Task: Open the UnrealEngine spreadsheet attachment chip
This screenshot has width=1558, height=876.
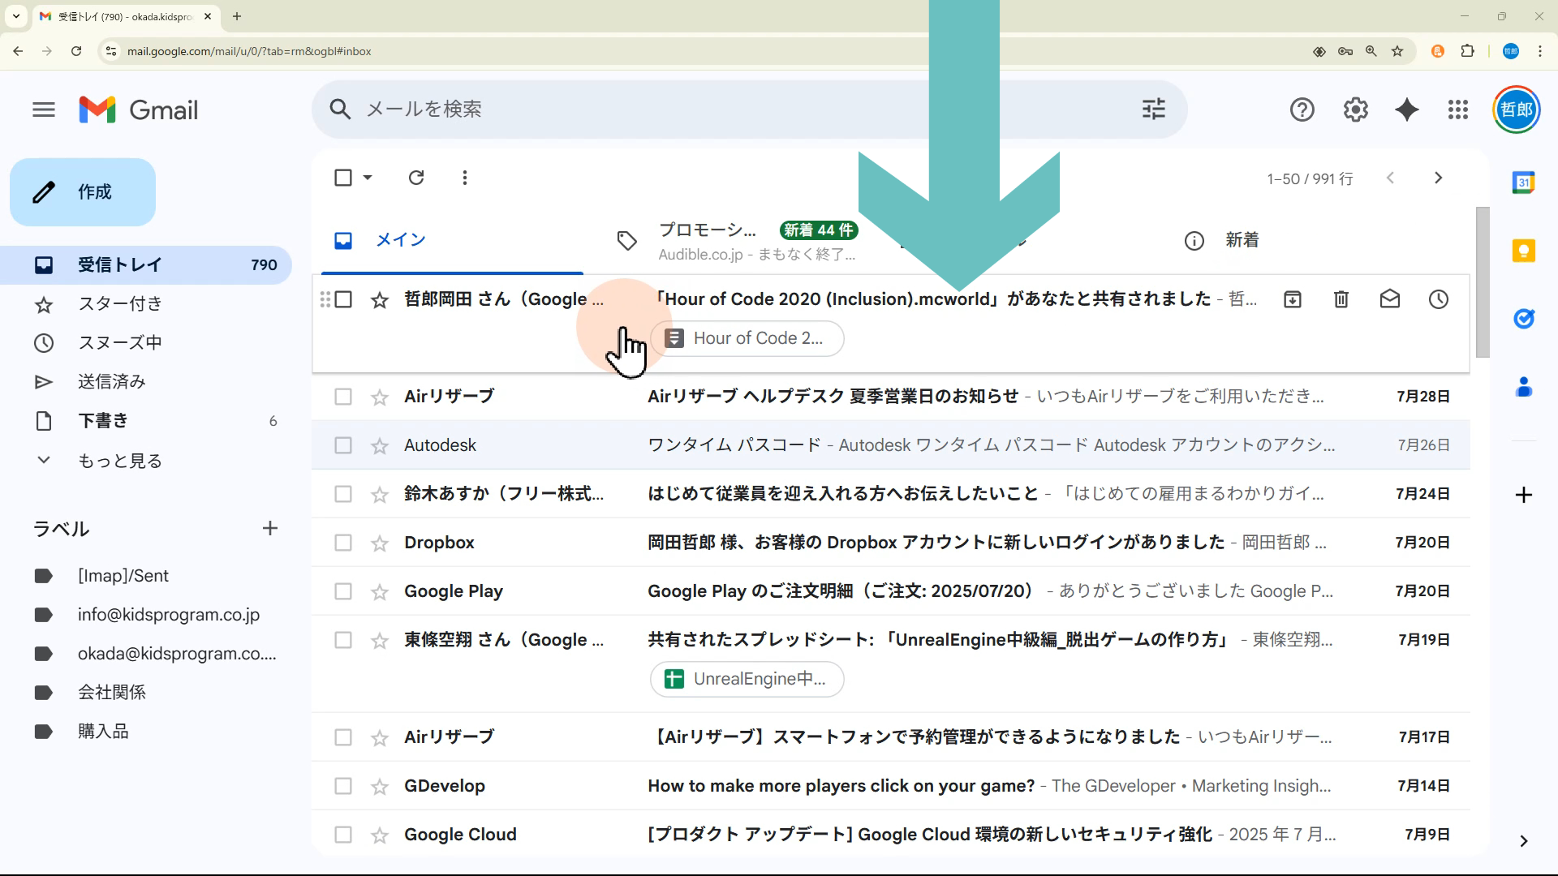Action: pos(747,679)
